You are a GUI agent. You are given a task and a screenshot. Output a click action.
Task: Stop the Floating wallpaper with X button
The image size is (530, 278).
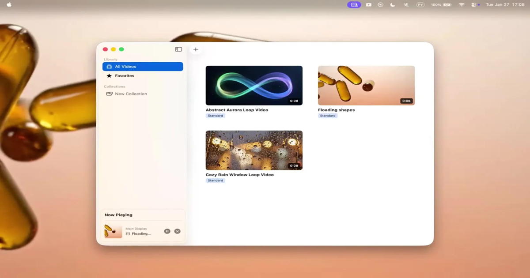click(177, 231)
